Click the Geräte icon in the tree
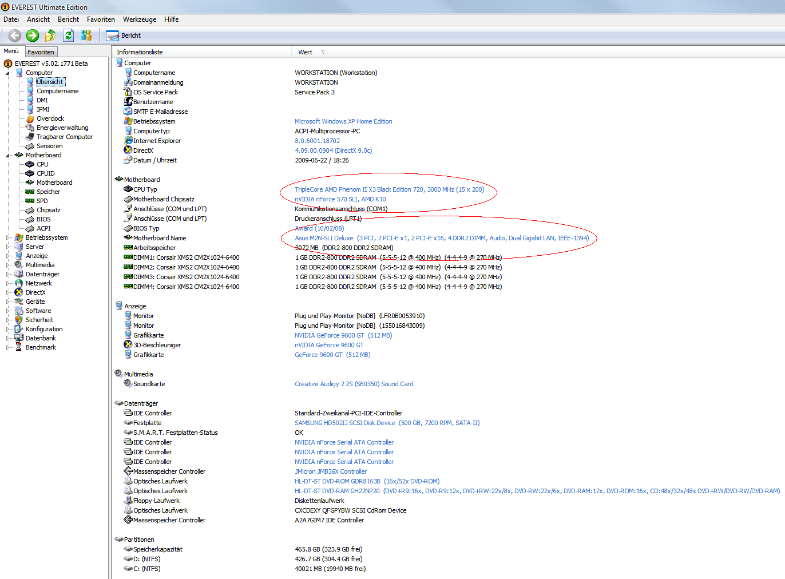 pos(19,302)
